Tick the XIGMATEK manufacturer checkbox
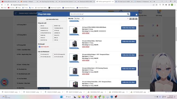177x99 pixels. [x=40, y=31]
